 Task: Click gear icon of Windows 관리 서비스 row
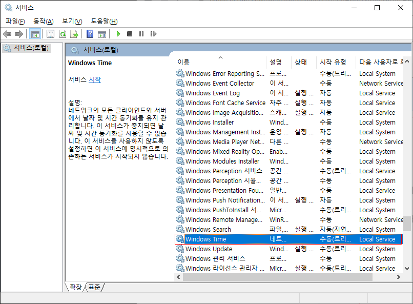coord(180,259)
